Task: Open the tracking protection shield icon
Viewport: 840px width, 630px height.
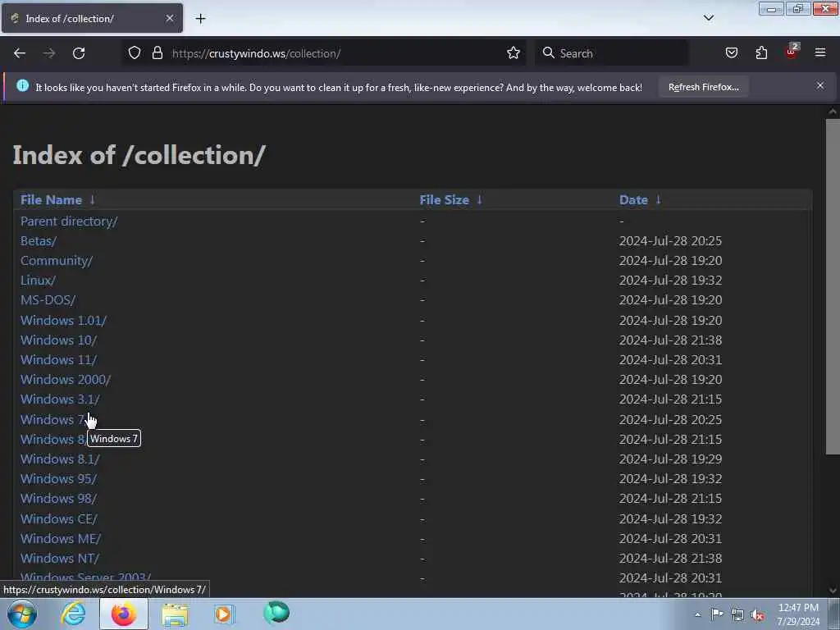Action: coord(135,53)
